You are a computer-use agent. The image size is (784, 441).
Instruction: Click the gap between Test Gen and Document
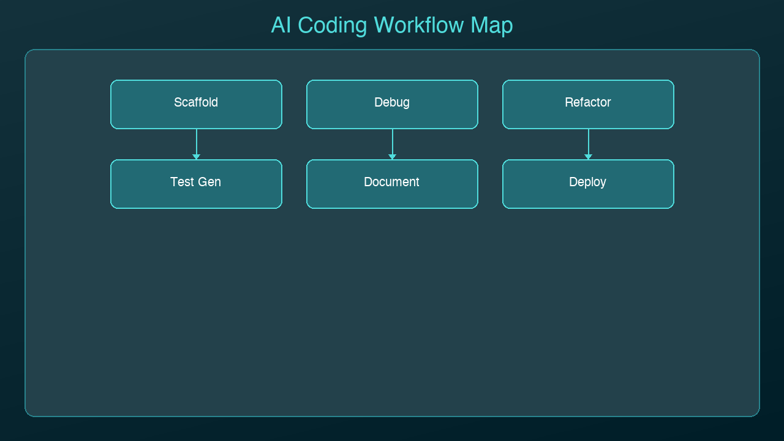(294, 184)
